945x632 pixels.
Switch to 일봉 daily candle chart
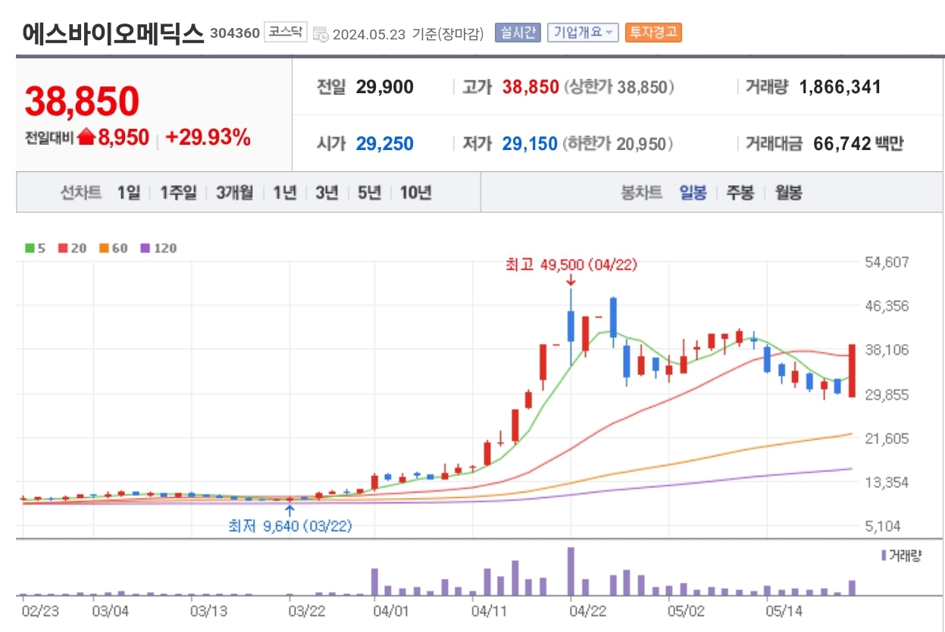693,192
